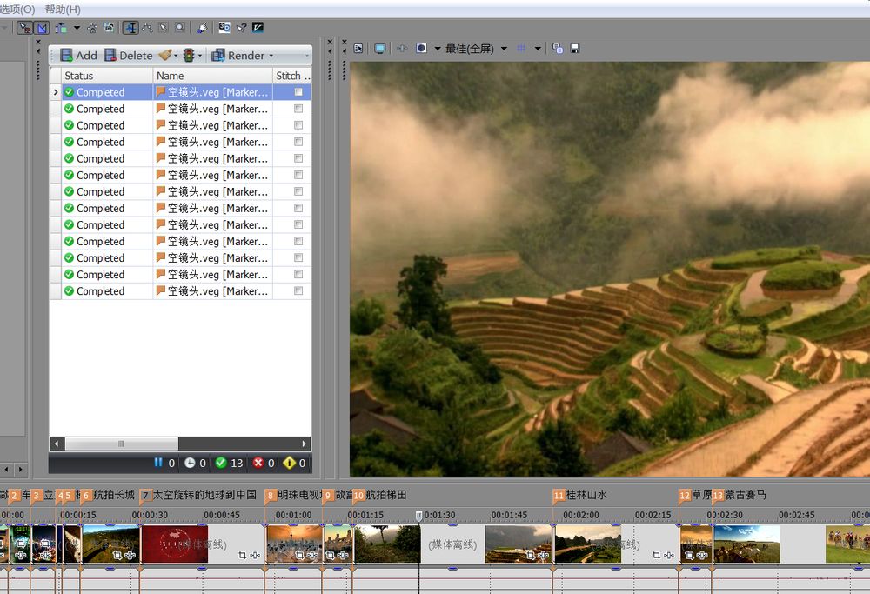This screenshot has height=594, width=870.
Task: Click the external monitor preview icon
Action: pyautogui.click(x=380, y=49)
